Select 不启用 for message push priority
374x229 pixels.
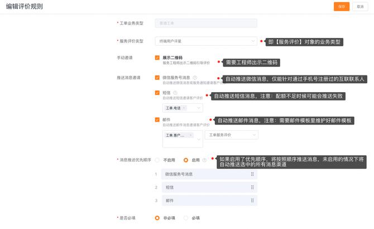pos(157,160)
